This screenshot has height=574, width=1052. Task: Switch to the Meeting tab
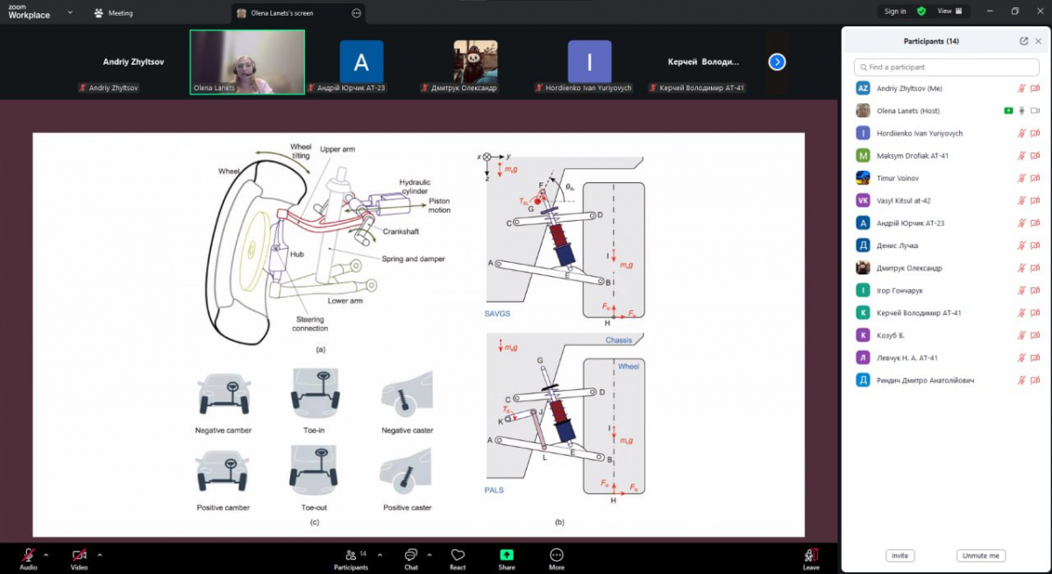coord(114,13)
